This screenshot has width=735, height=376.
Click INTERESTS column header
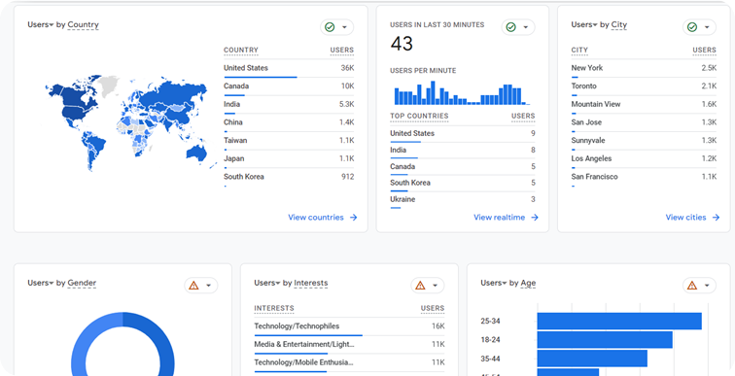(x=274, y=308)
